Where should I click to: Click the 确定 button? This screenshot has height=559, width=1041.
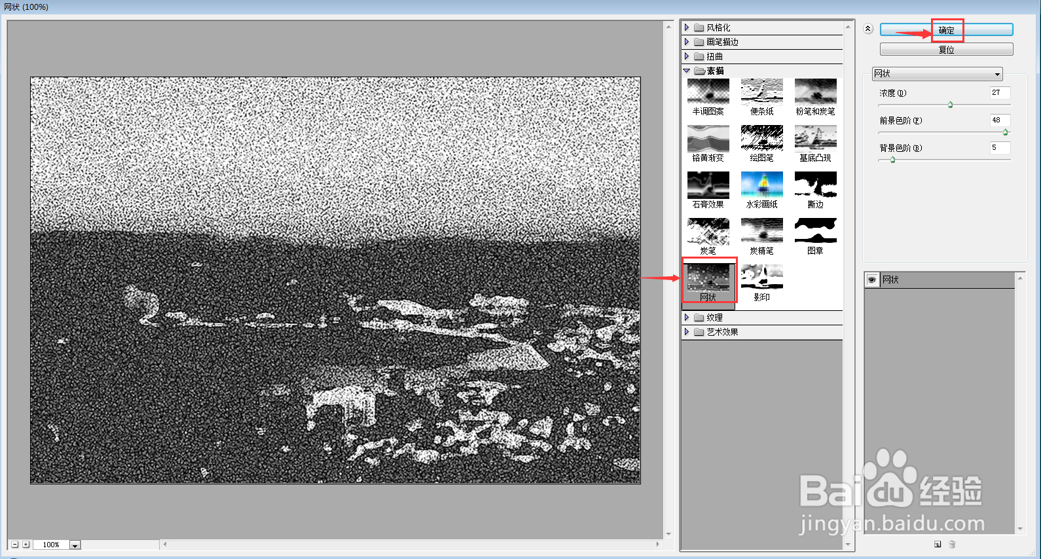pyautogui.click(x=946, y=30)
